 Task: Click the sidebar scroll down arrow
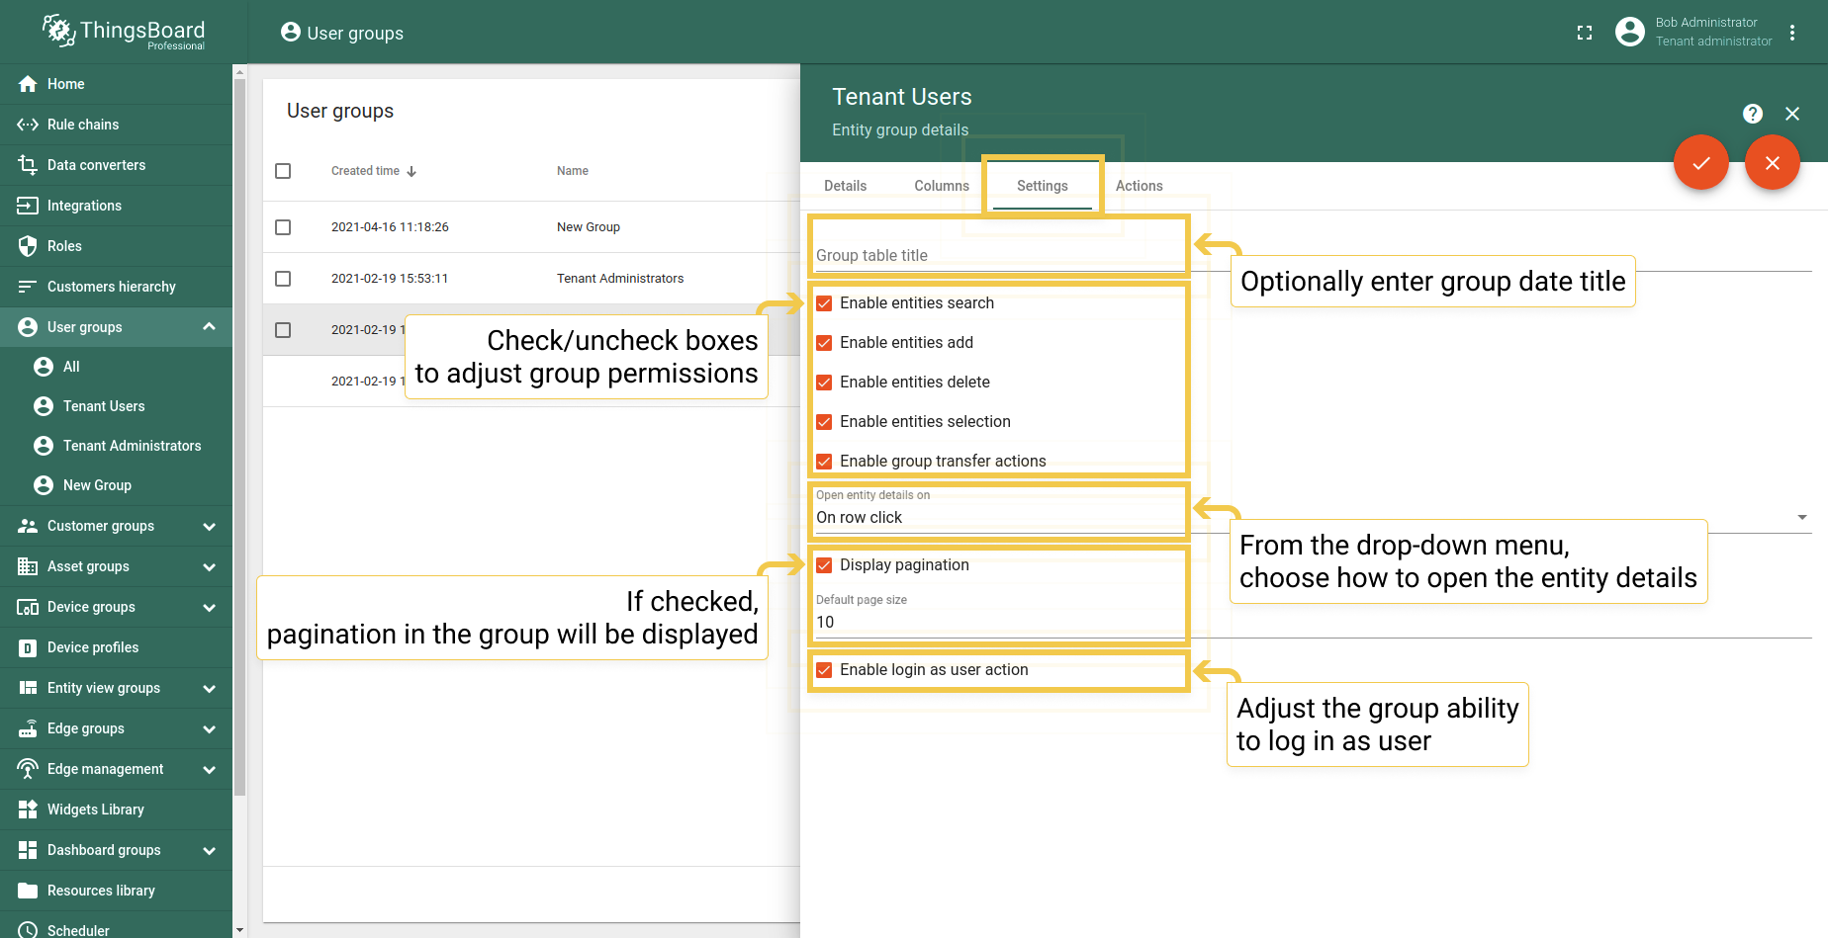[239, 930]
